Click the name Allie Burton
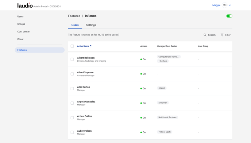The width and height of the screenshot is (251, 143). 84,87
